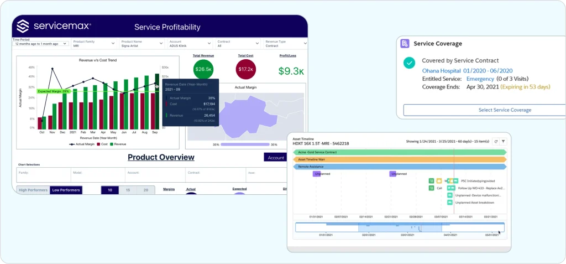Image resolution: width=566 pixels, height=264 pixels.
Task: Open the Emergency entitled service link
Action: click(480, 79)
